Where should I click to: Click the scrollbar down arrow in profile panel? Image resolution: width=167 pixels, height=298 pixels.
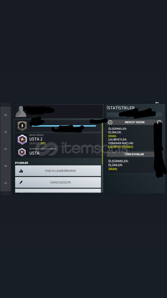(102, 191)
